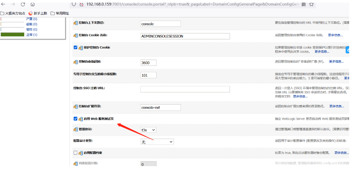The image size is (360, 170).
Task: Reload the page with the refresh icon
Action: point(23,4)
